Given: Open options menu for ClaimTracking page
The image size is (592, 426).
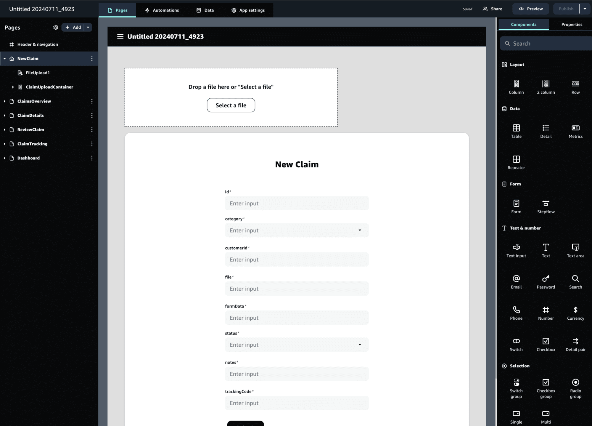Looking at the screenshot, I should pos(92,144).
